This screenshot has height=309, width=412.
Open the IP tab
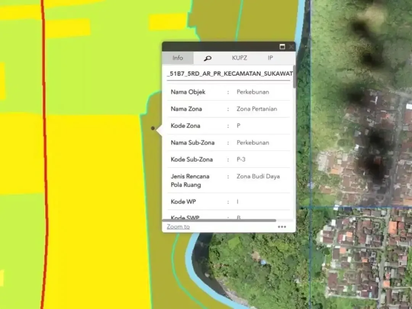click(270, 58)
